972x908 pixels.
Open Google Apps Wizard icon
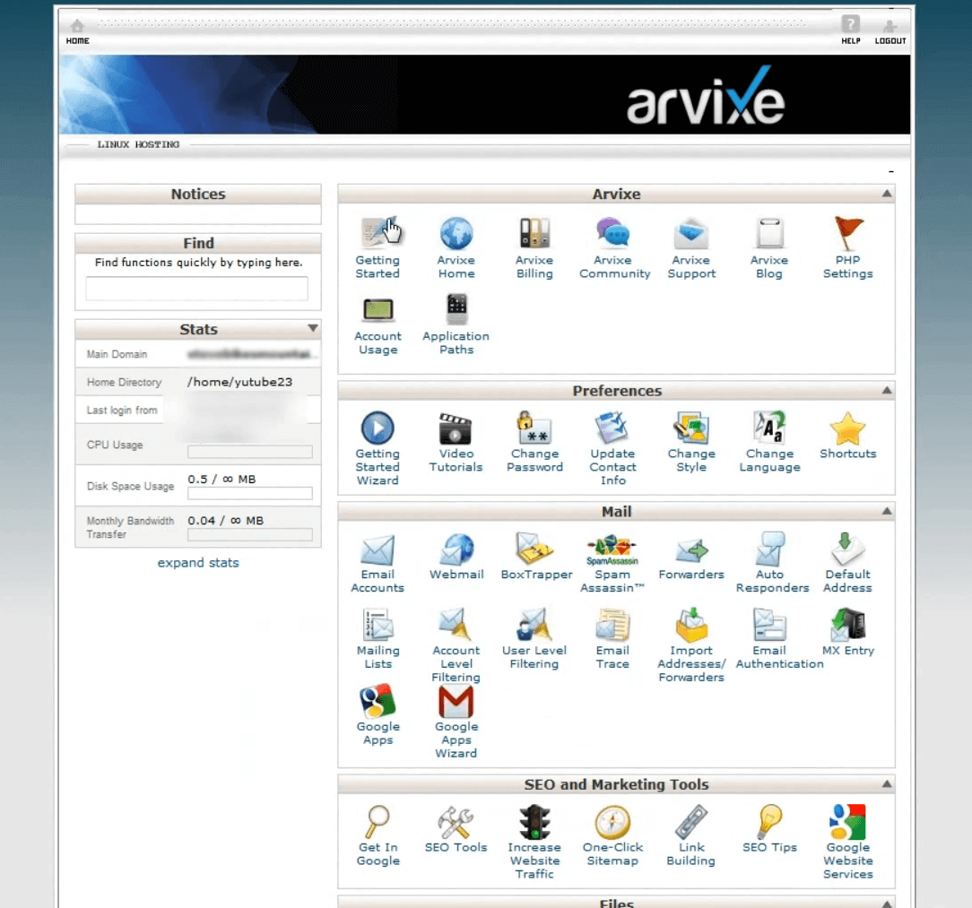[x=456, y=702]
